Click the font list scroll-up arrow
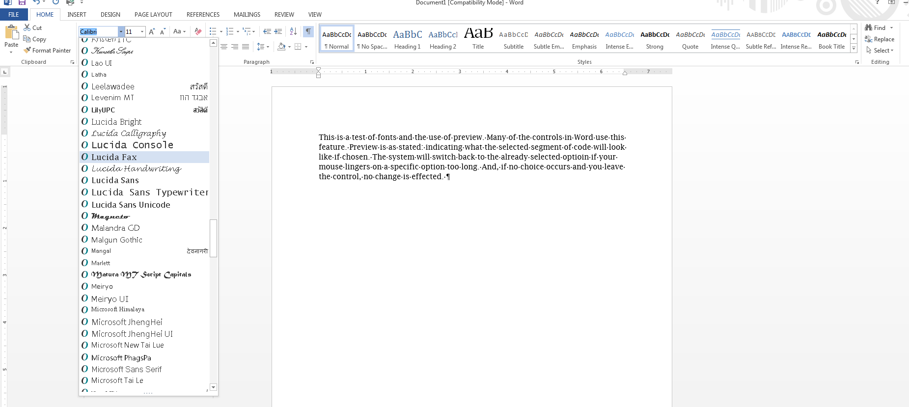 (214, 43)
